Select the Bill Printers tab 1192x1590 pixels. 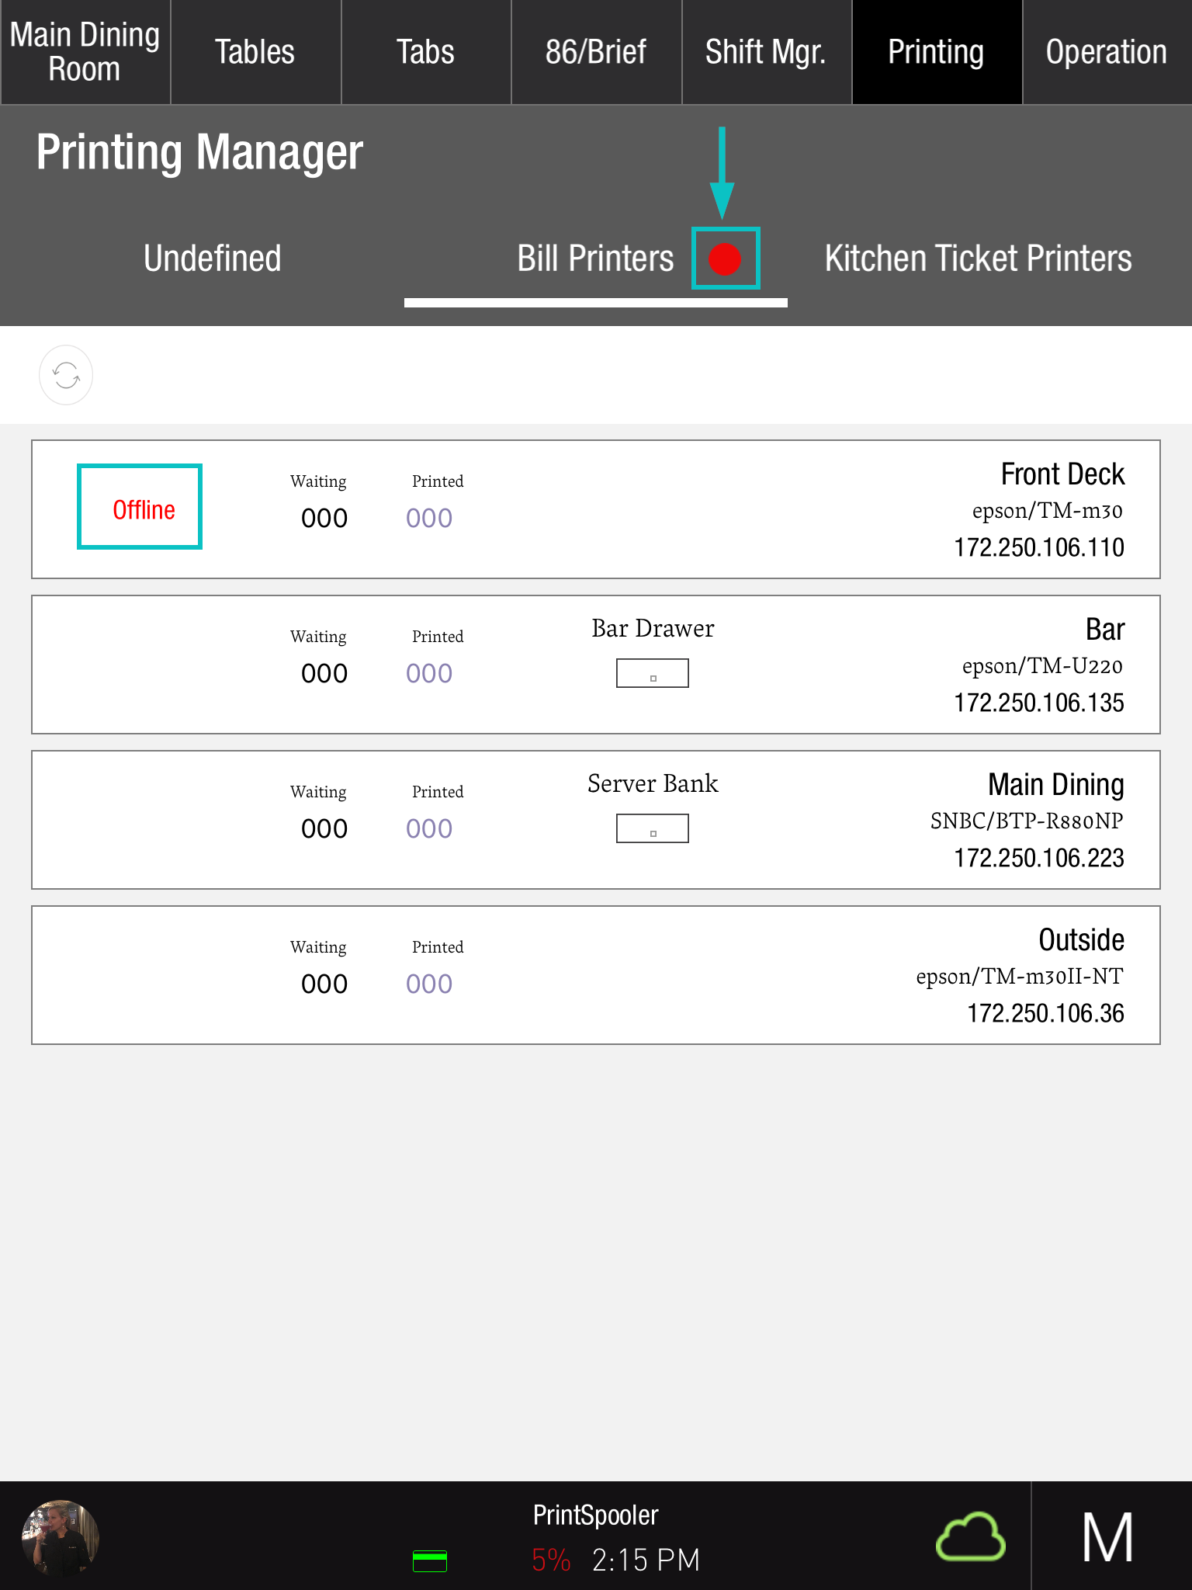[x=594, y=259]
